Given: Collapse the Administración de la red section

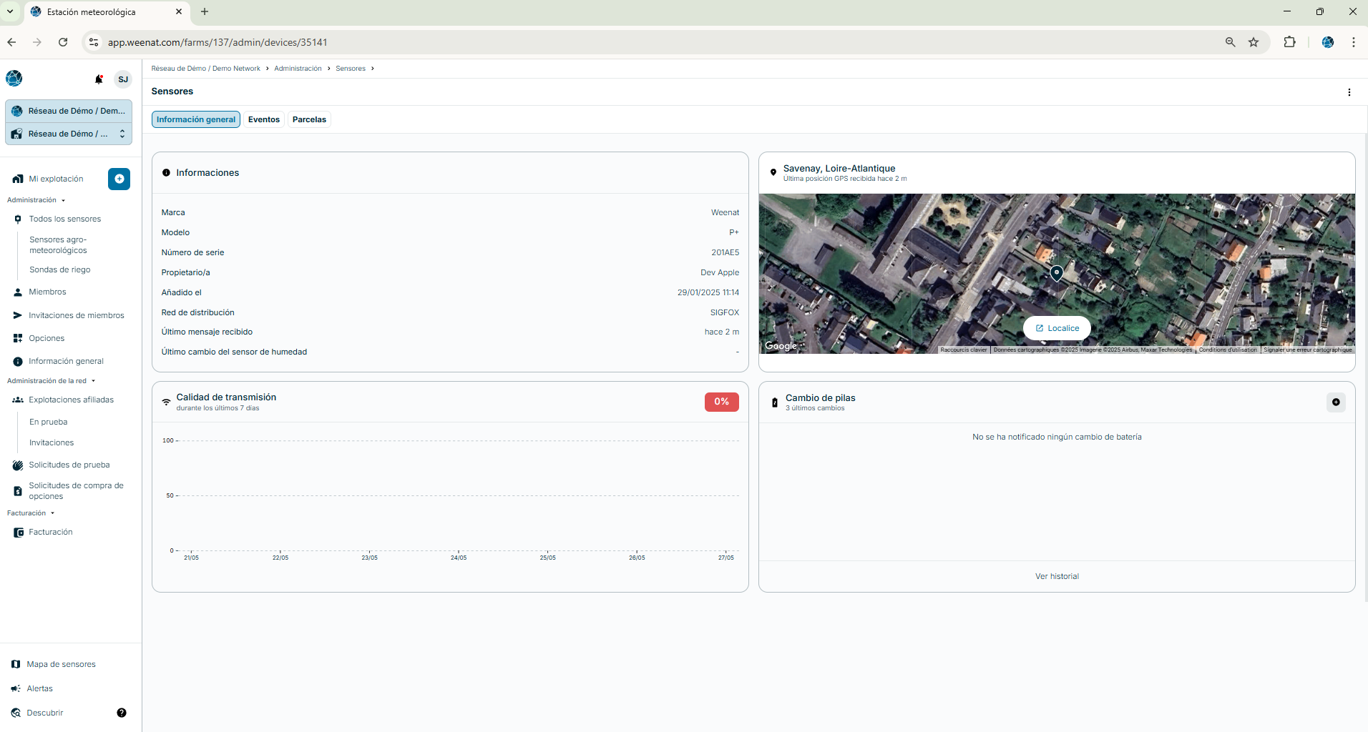Looking at the screenshot, I should click(x=51, y=381).
